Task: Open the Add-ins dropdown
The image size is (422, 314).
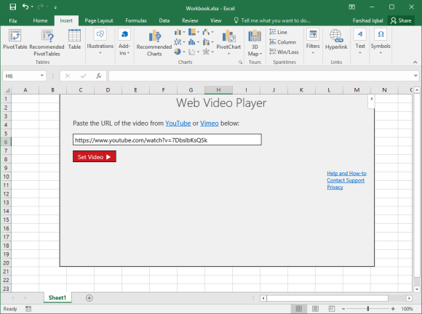Action: [124, 41]
